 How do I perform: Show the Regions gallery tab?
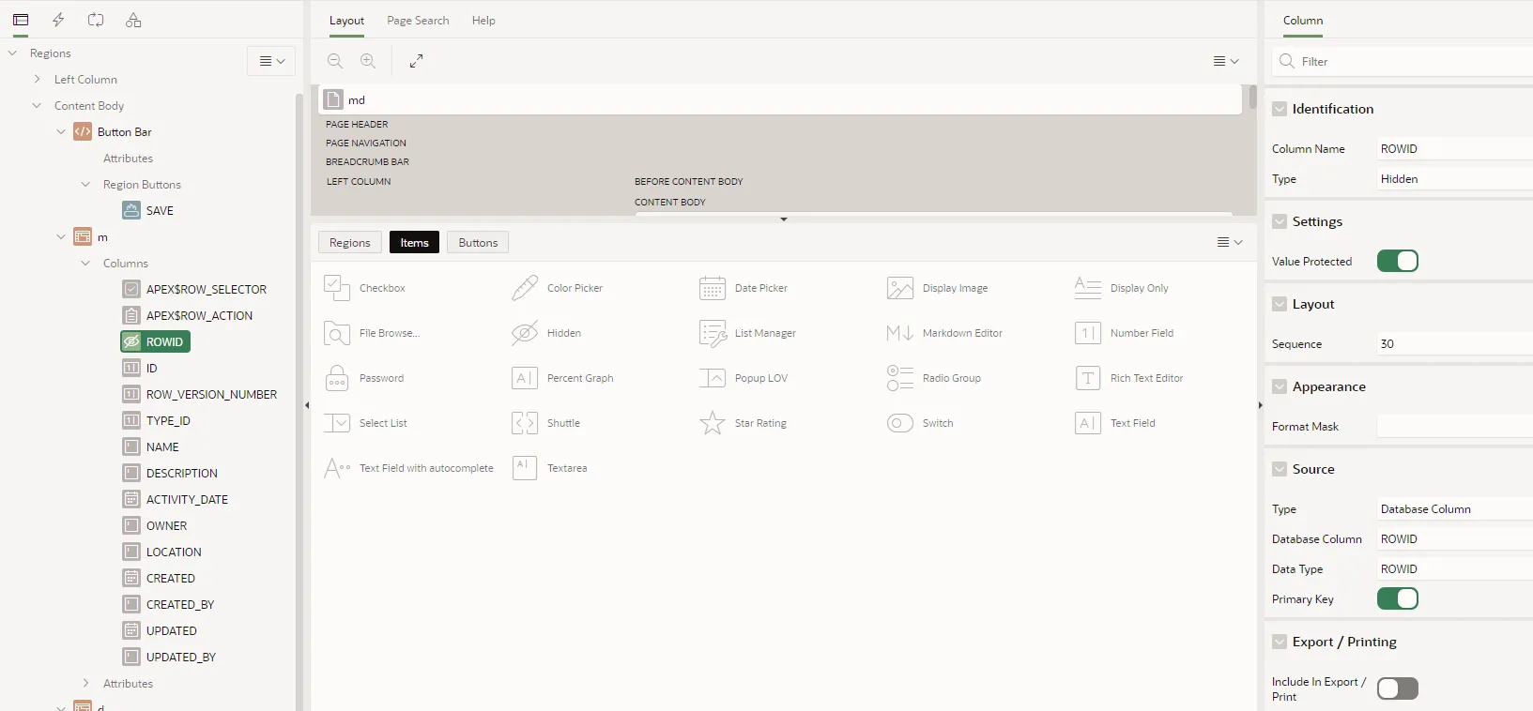coord(350,243)
